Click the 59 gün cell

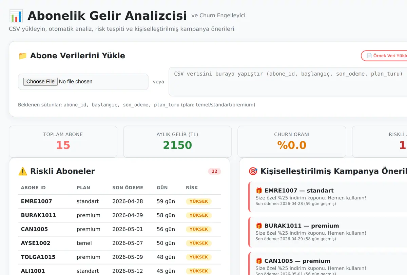[166, 201]
